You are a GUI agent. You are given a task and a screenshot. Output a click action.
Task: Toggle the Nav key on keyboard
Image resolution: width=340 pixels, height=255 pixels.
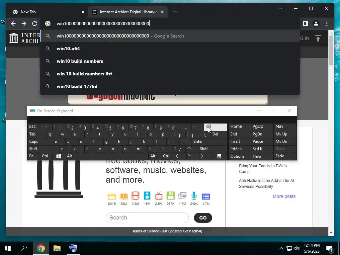[285, 127]
